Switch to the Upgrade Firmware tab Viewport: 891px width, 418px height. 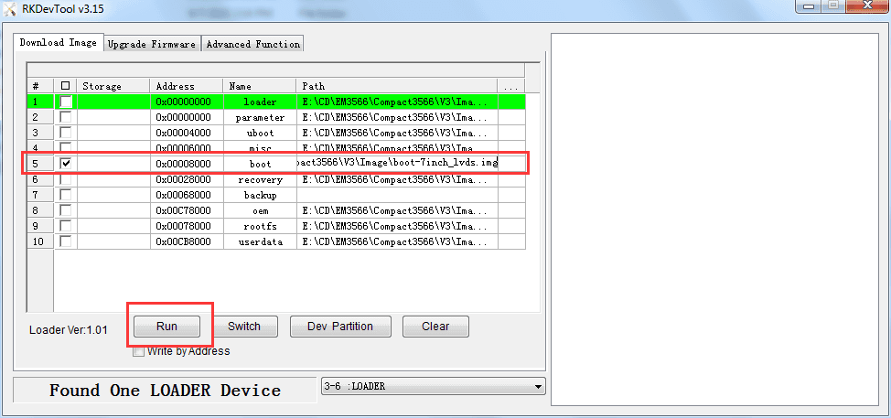pos(152,44)
